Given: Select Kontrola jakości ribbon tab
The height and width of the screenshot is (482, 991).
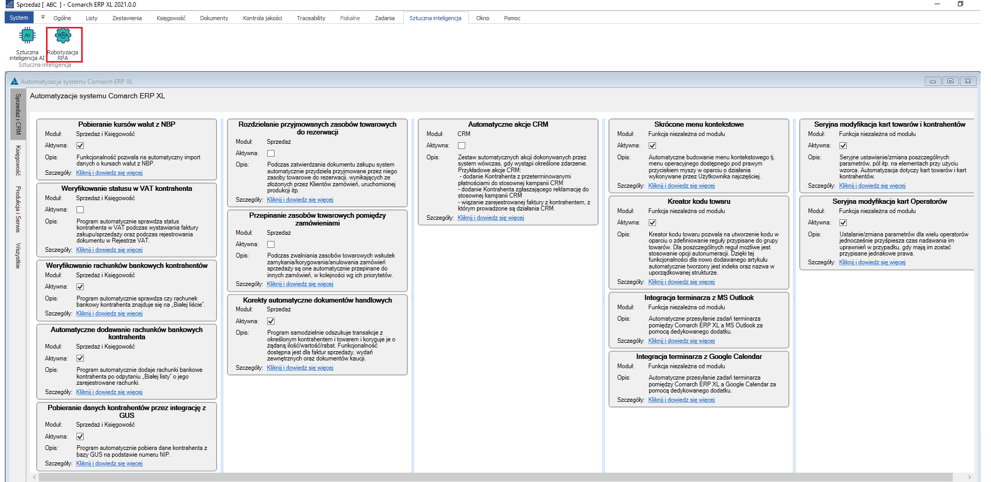Looking at the screenshot, I should [x=263, y=18].
